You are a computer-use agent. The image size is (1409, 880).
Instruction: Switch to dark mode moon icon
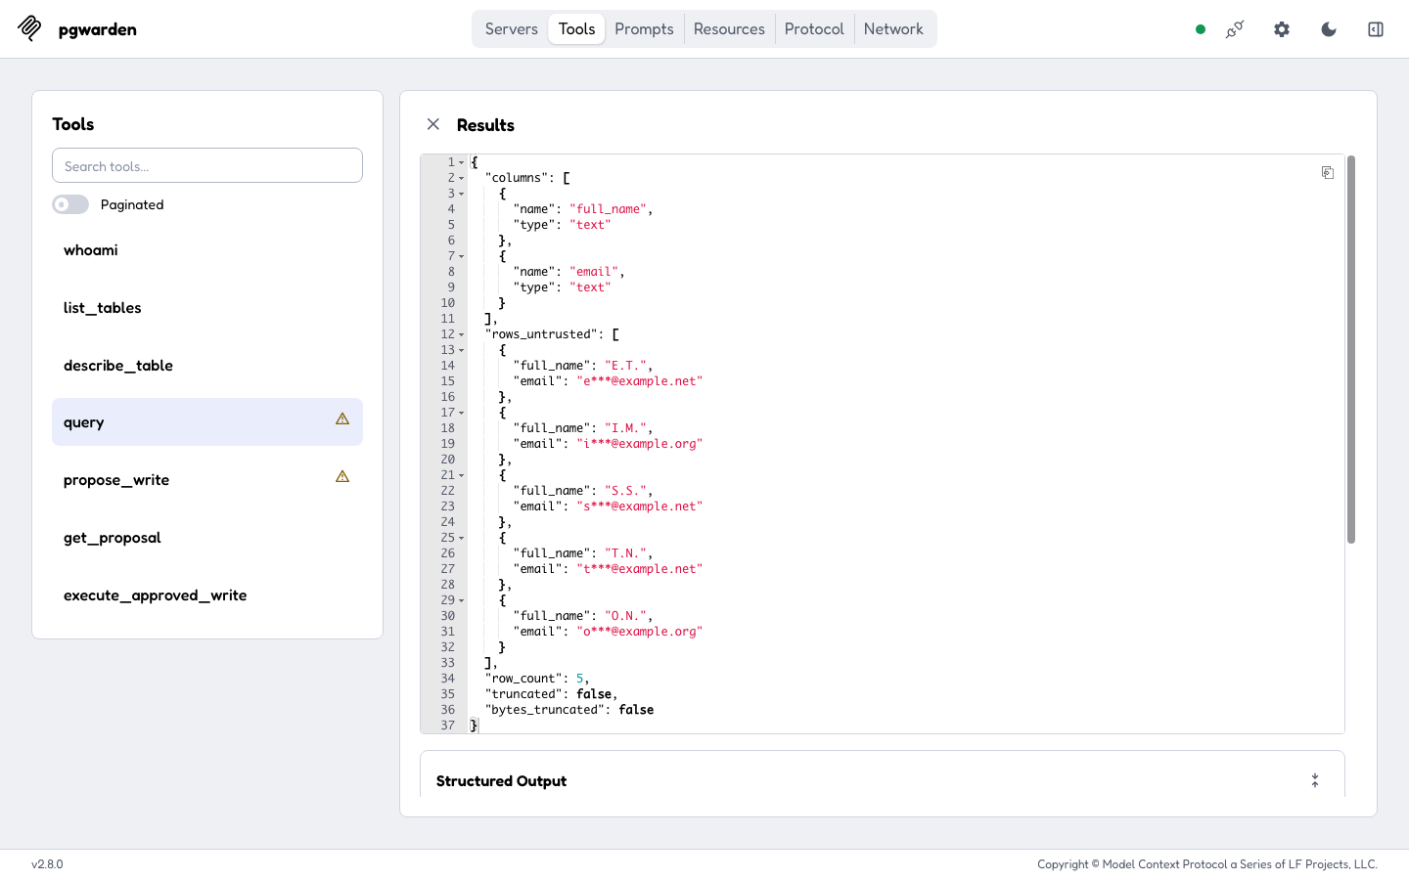pyautogui.click(x=1329, y=29)
